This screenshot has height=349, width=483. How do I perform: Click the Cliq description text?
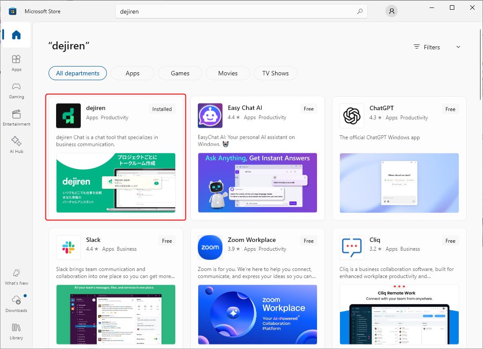click(397, 273)
